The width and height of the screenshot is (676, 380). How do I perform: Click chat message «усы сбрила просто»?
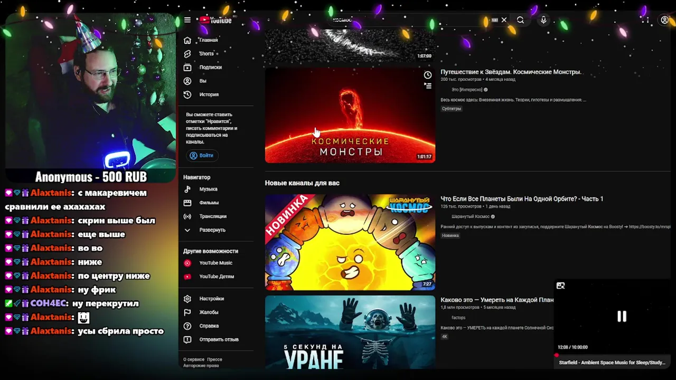(120, 331)
